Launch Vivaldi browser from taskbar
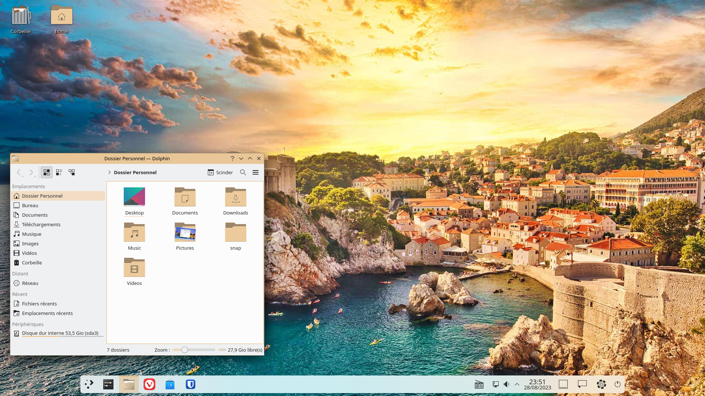705x396 pixels. point(149,384)
